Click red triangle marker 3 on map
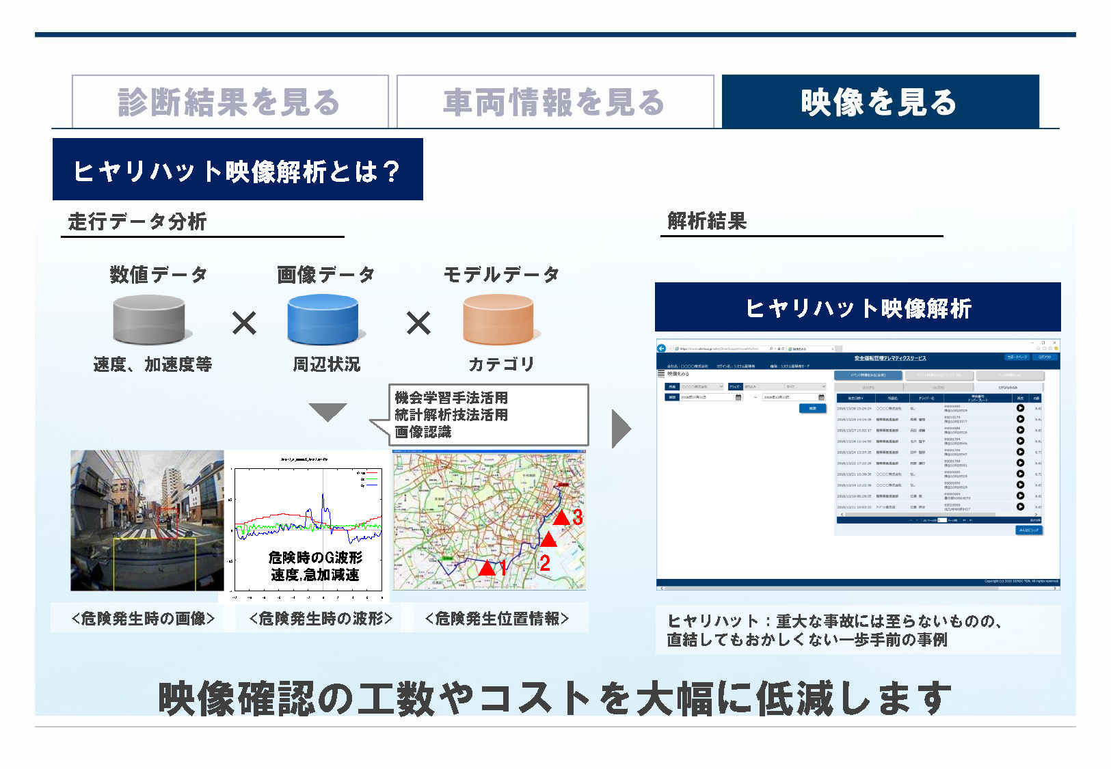Viewport: 1111px width, 769px height. click(x=561, y=517)
